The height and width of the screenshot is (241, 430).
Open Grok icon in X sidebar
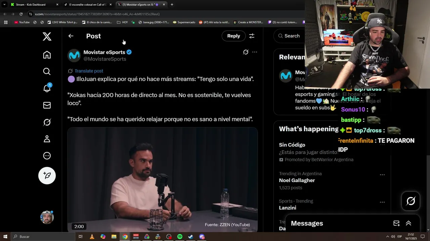(47, 122)
